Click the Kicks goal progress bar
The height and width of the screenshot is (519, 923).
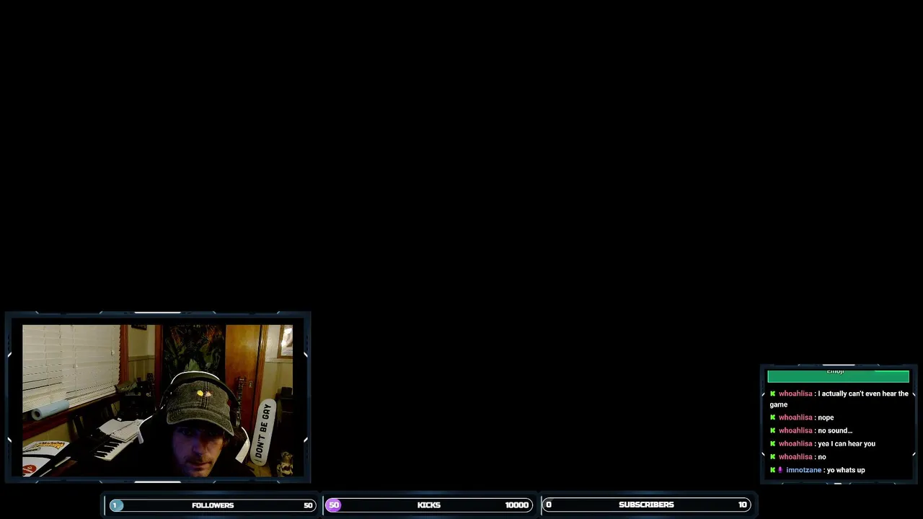point(428,505)
